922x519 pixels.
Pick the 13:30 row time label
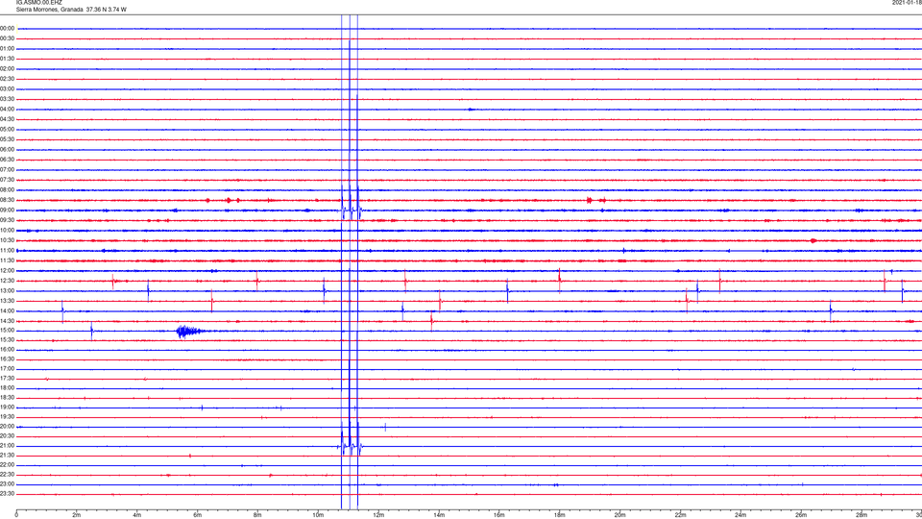click(x=8, y=301)
